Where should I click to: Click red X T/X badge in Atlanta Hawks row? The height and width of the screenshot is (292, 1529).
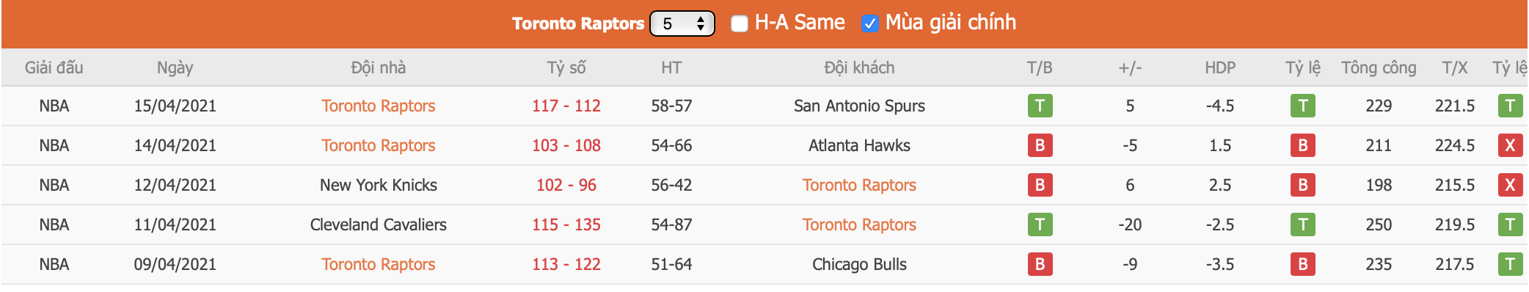1510,145
